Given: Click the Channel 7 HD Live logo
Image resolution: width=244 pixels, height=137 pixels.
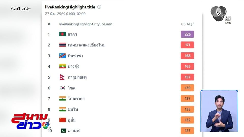Looking at the screenshot, I should pyautogui.click(x=220, y=15).
